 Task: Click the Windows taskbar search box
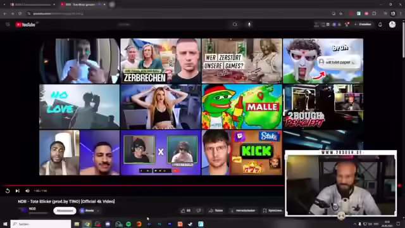click(x=40, y=224)
